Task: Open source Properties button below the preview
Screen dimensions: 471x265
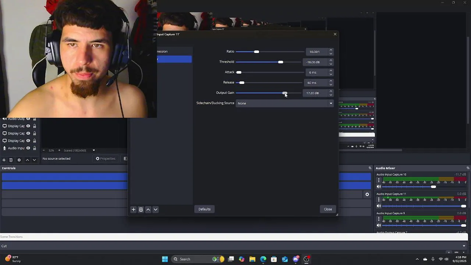Action: [x=106, y=159]
